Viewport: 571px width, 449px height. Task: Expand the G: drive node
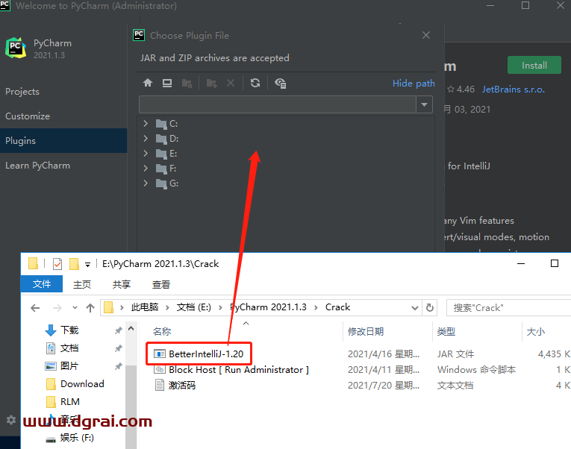pyautogui.click(x=146, y=183)
